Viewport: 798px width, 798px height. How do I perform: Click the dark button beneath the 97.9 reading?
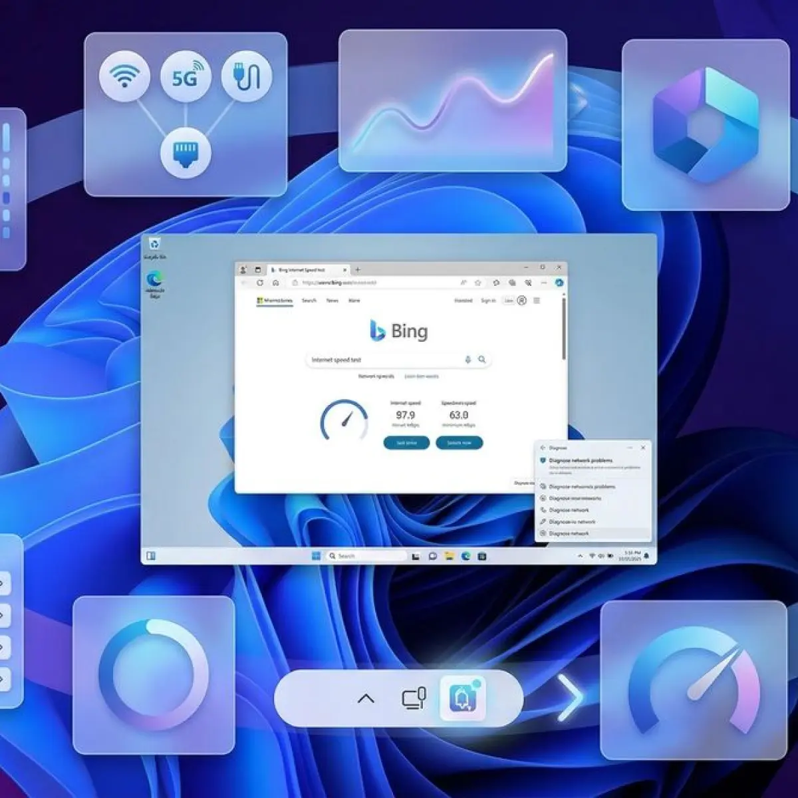click(406, 443)
